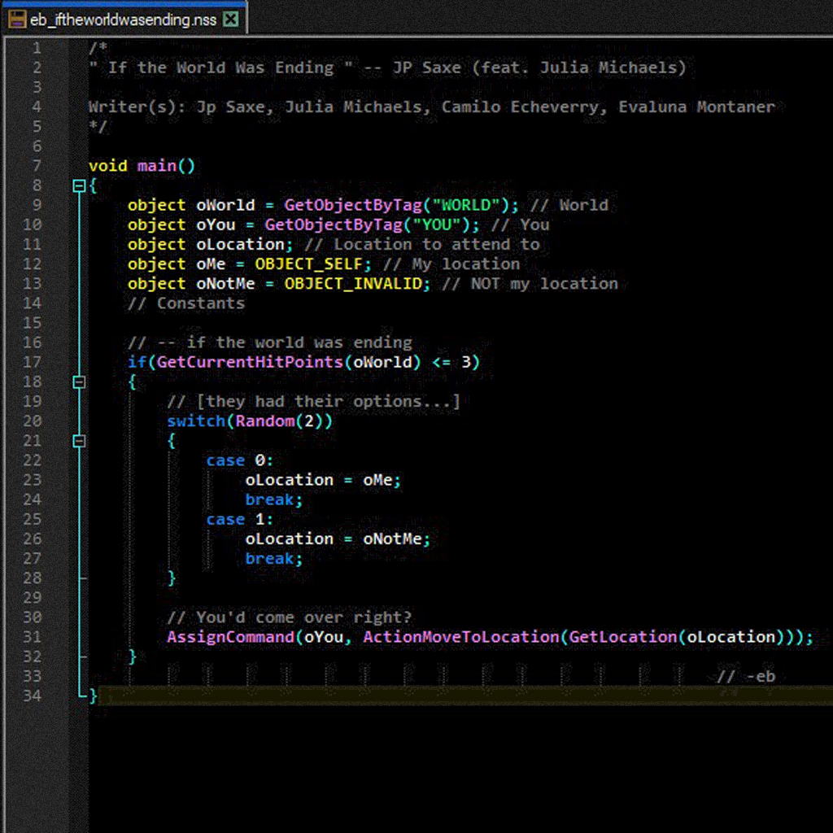Image resolution: width=833 pixels, height=833 pixels.
Task: Collapse the main function code fold
Action: coord(78,185)
